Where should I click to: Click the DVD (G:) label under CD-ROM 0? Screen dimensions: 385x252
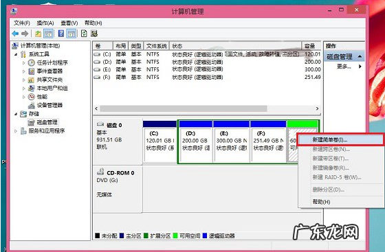point(107,180)
